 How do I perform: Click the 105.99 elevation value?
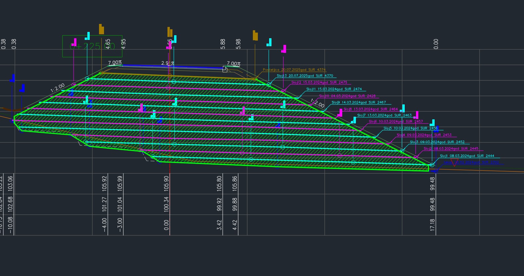[x=120, y=183]
